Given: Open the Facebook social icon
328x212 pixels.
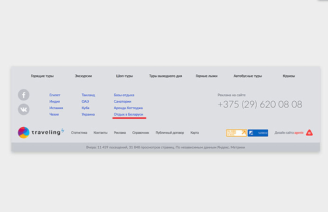Looking at the screenshot, I should click(x=24, y=95).
